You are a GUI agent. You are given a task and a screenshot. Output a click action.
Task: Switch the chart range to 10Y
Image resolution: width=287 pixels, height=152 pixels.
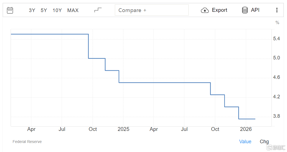point(57,10)
